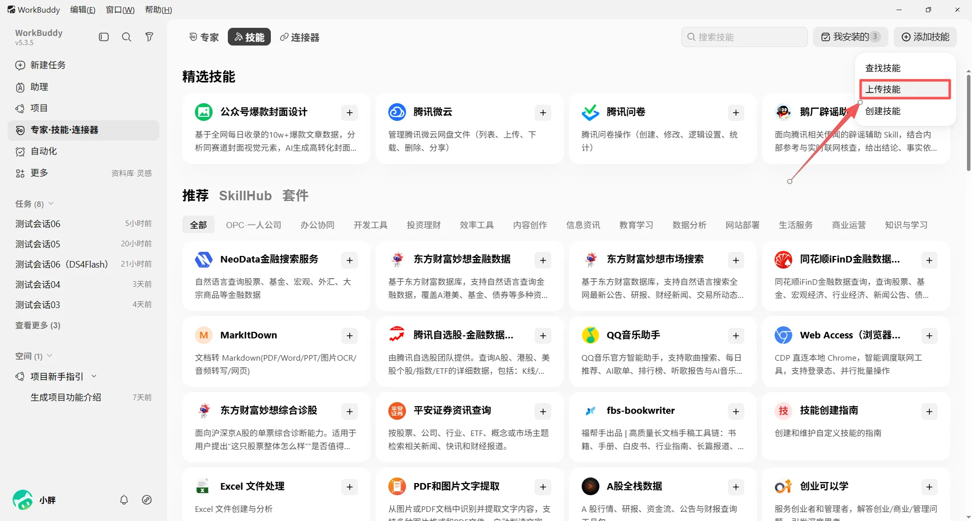This screenshot has height=521, width=972.
Task: Add 技能创建指南 skill with plus
Action: coord(929,412)
